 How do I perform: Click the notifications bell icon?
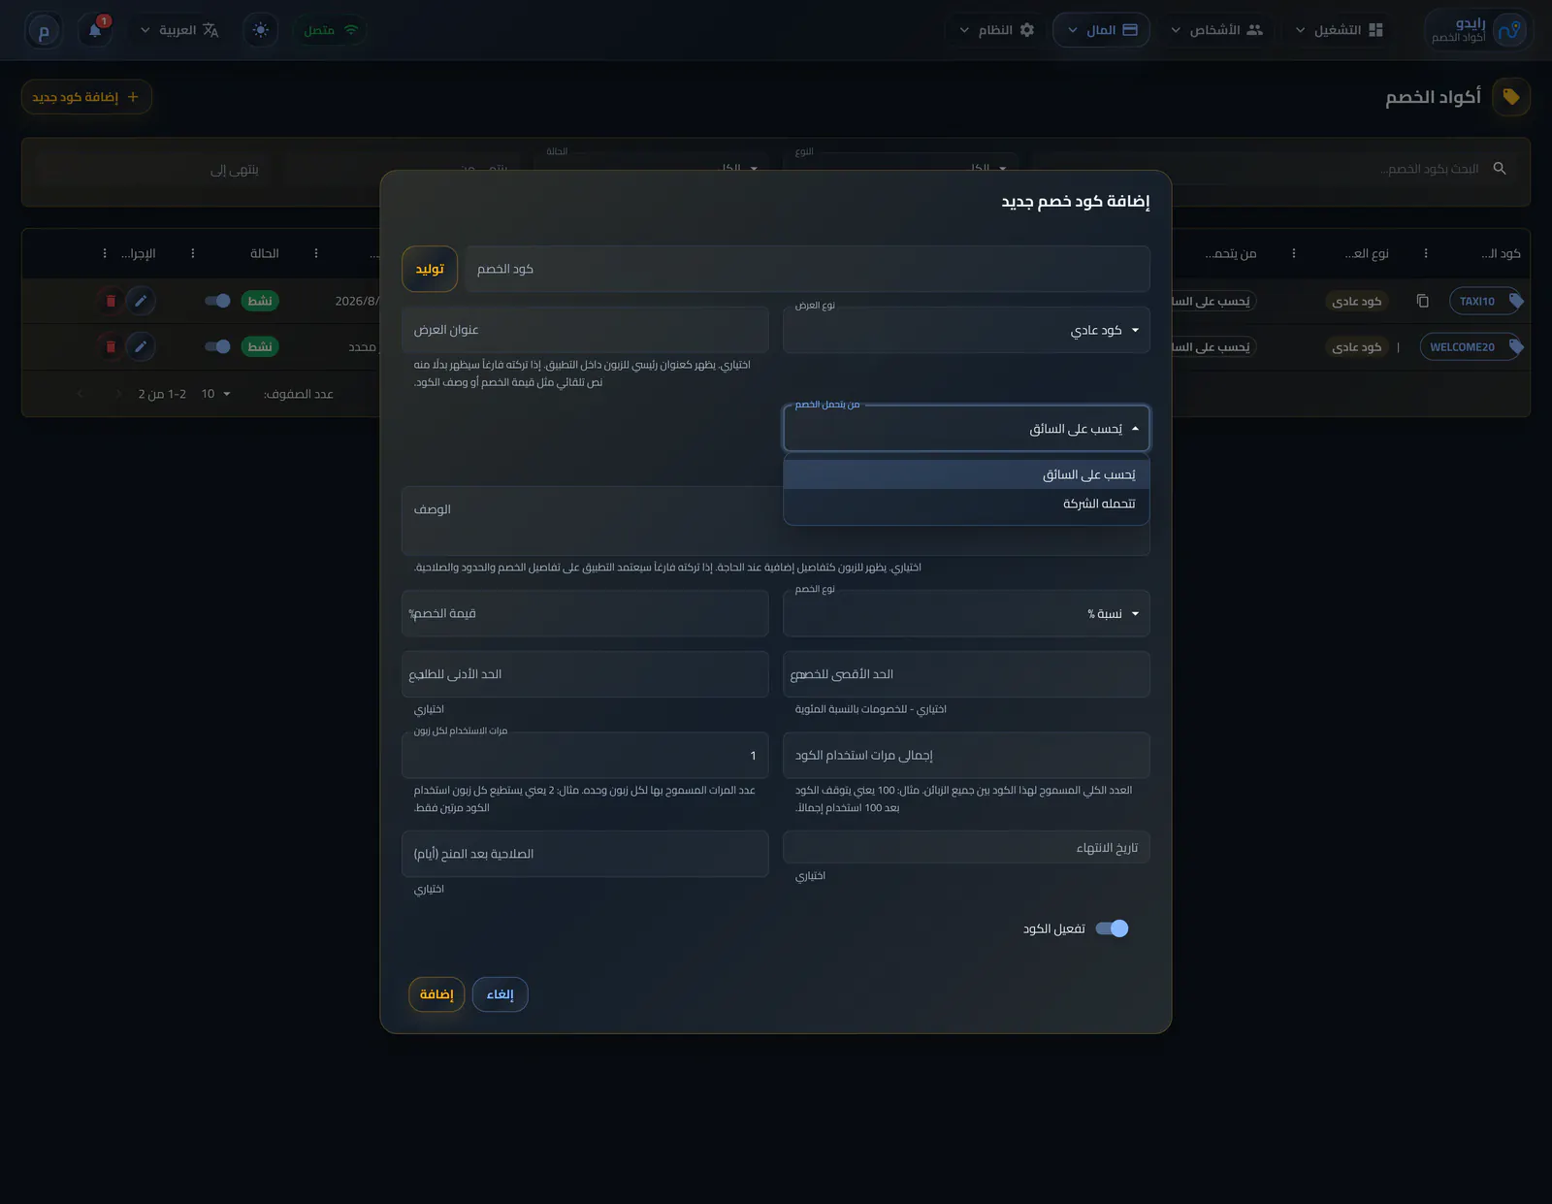[x=95, y=30]
